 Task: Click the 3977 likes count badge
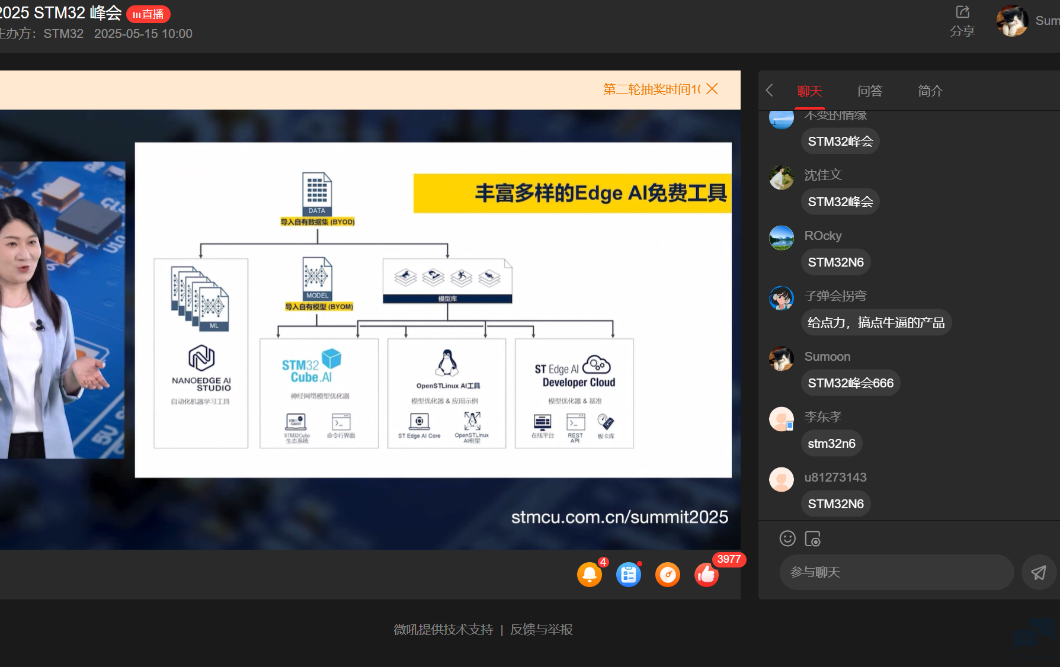click(x=729, y=559)
